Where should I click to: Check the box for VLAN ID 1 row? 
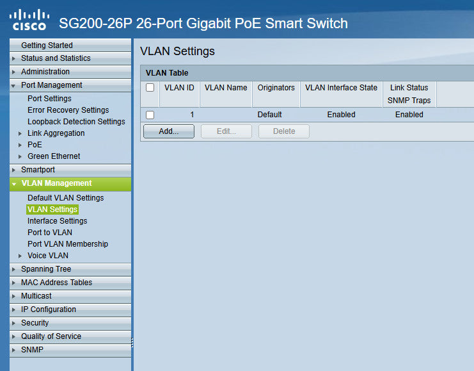coord(150,115)
